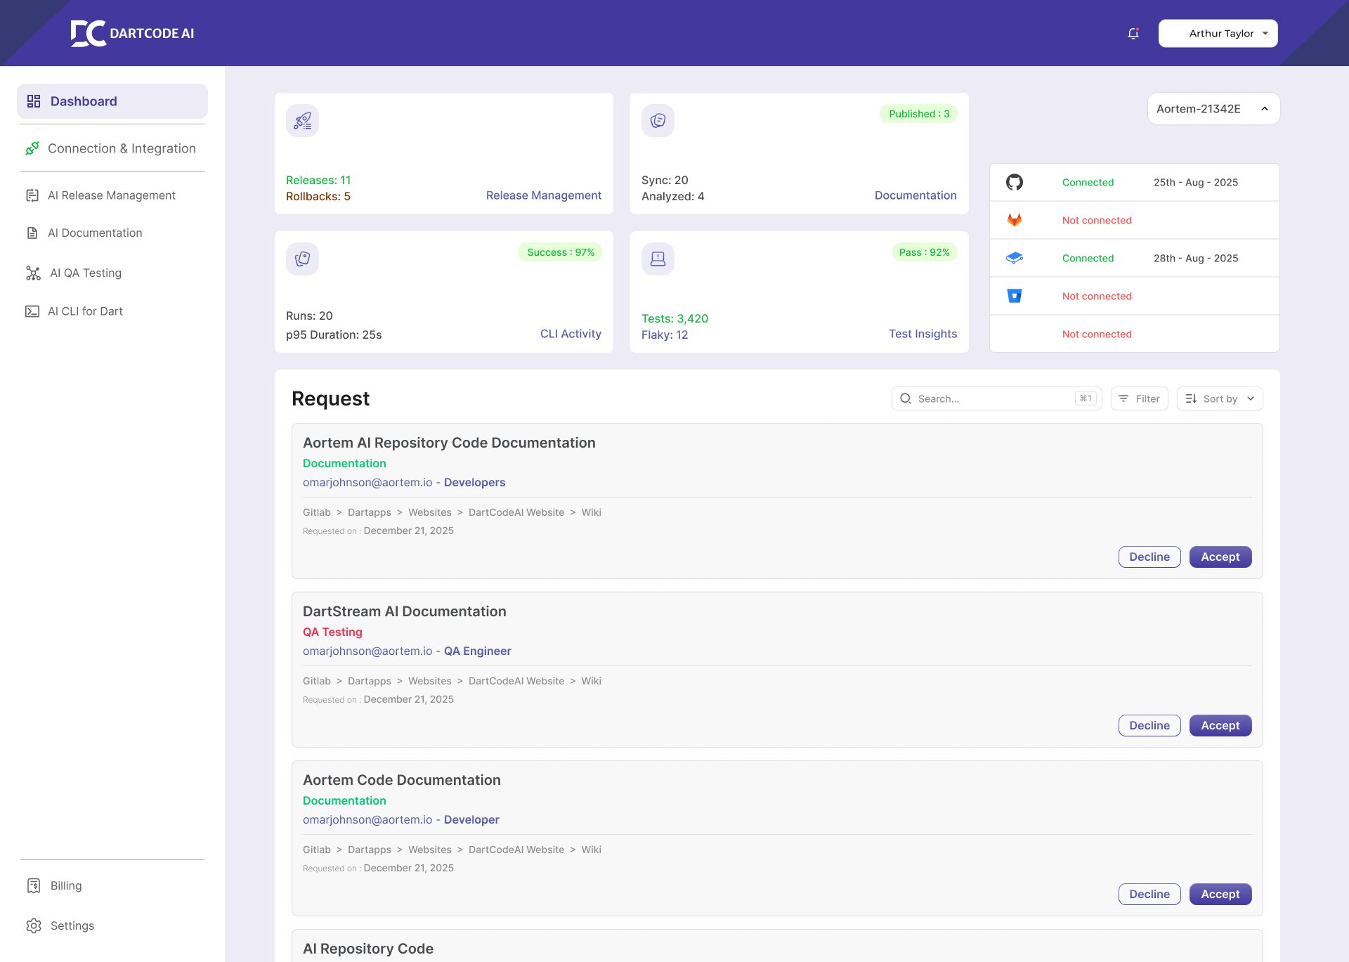1349x962 pixels.
Task: Follow the CLI Activity link
Action: pos(571,334)
